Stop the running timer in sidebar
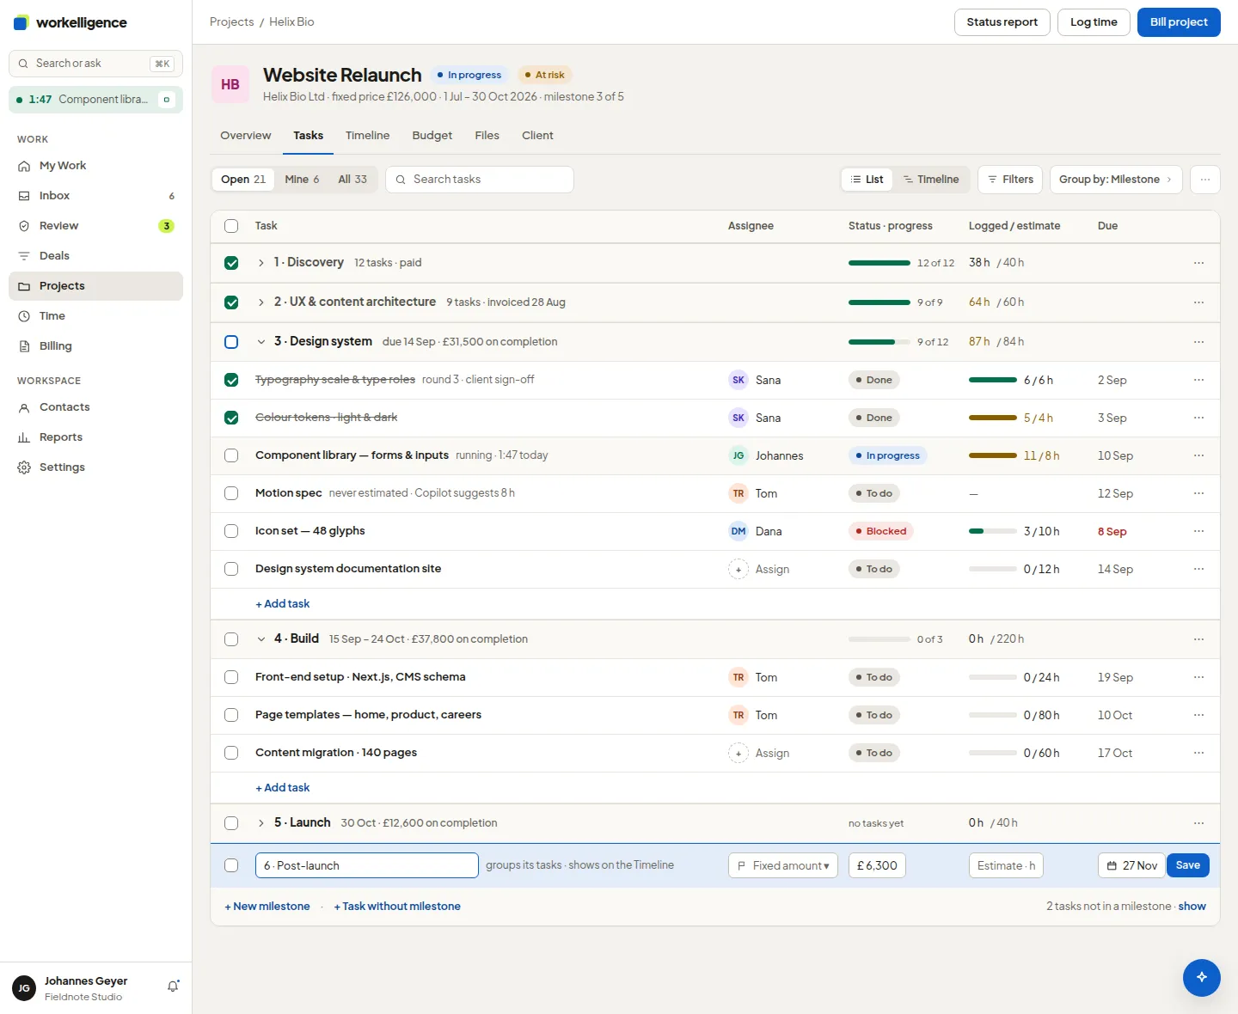The height and width of the screenshot is (1014, 1238). click(167, 100)
